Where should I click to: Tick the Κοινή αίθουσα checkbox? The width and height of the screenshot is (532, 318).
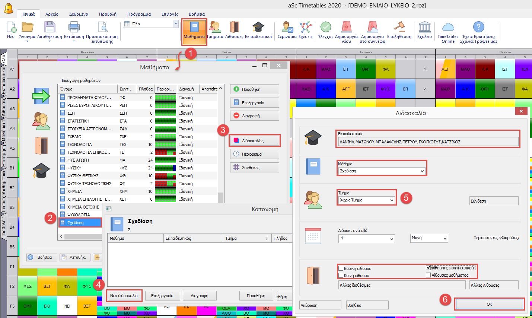coord(341,276)
